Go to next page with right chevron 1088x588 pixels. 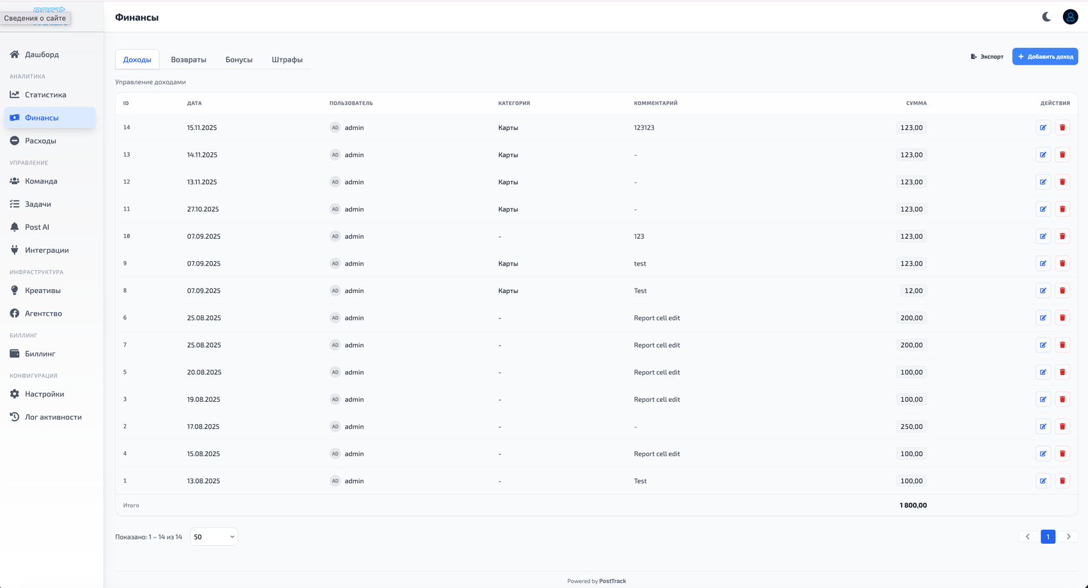pos(1068,537)
